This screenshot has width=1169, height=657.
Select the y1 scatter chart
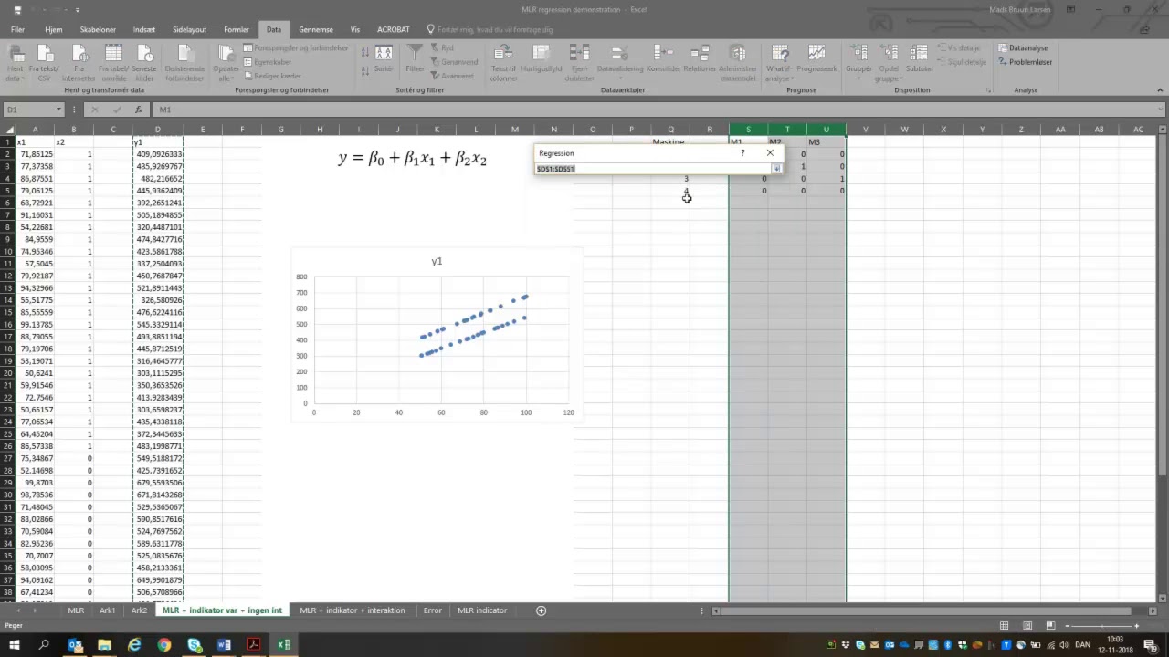[x=437, y=335]
